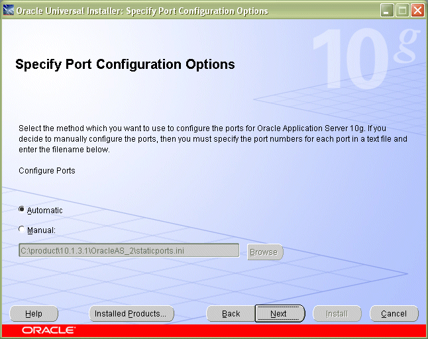Click the Oracle Universal Installer title icon
This screenshot has height=339, width=428.
click(x=9, y=11)
